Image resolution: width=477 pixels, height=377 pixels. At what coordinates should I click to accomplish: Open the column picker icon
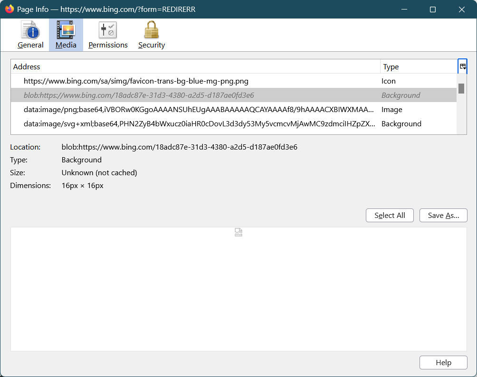click(x=462, y=66)
